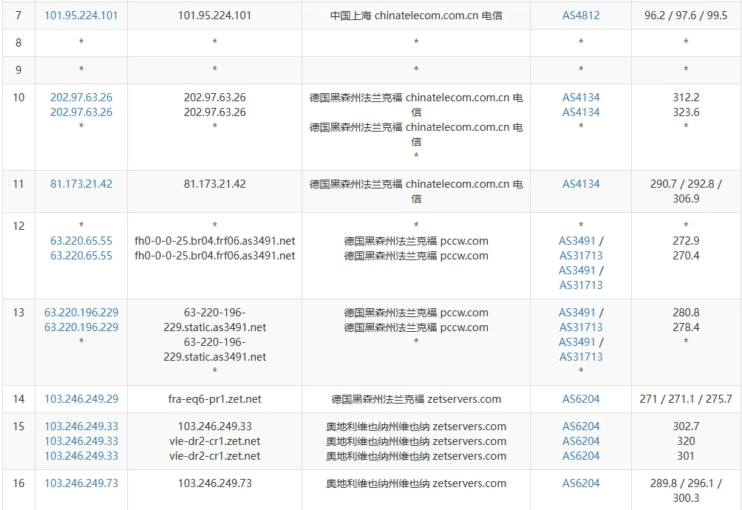Click the AS31713 link in row 13

point(580,326)
